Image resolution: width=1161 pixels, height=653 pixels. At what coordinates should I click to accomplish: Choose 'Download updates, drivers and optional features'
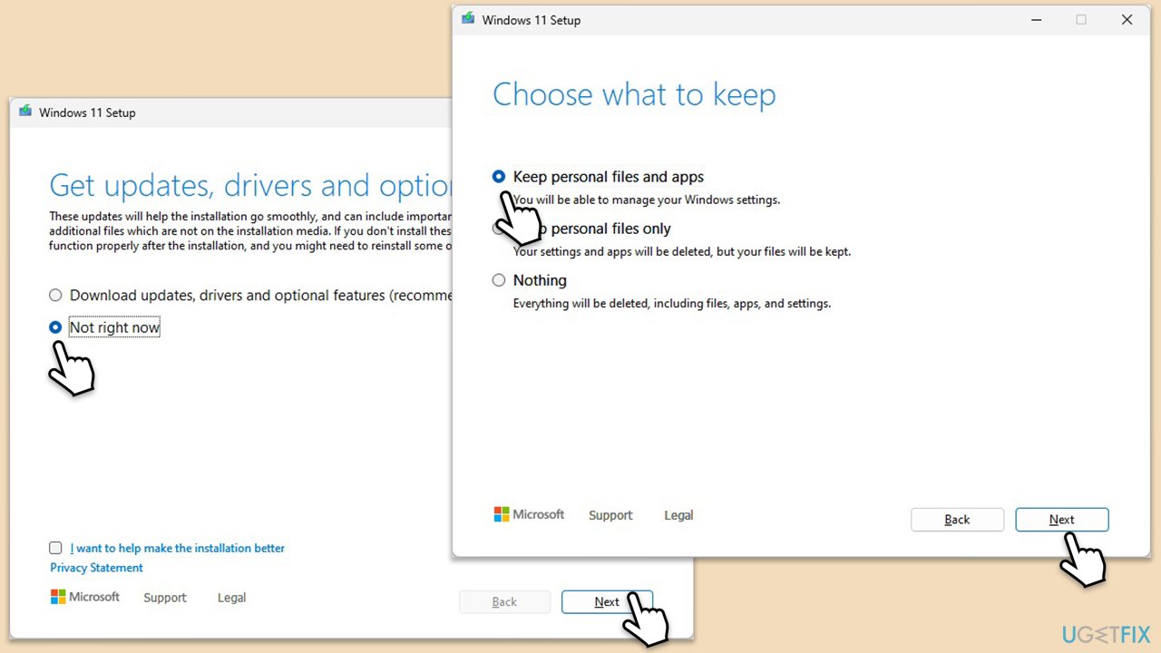click(x=56, y=295)
